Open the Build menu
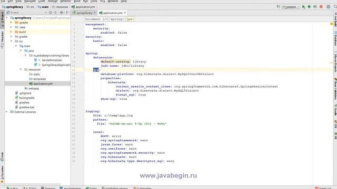 tap(77, 1)
